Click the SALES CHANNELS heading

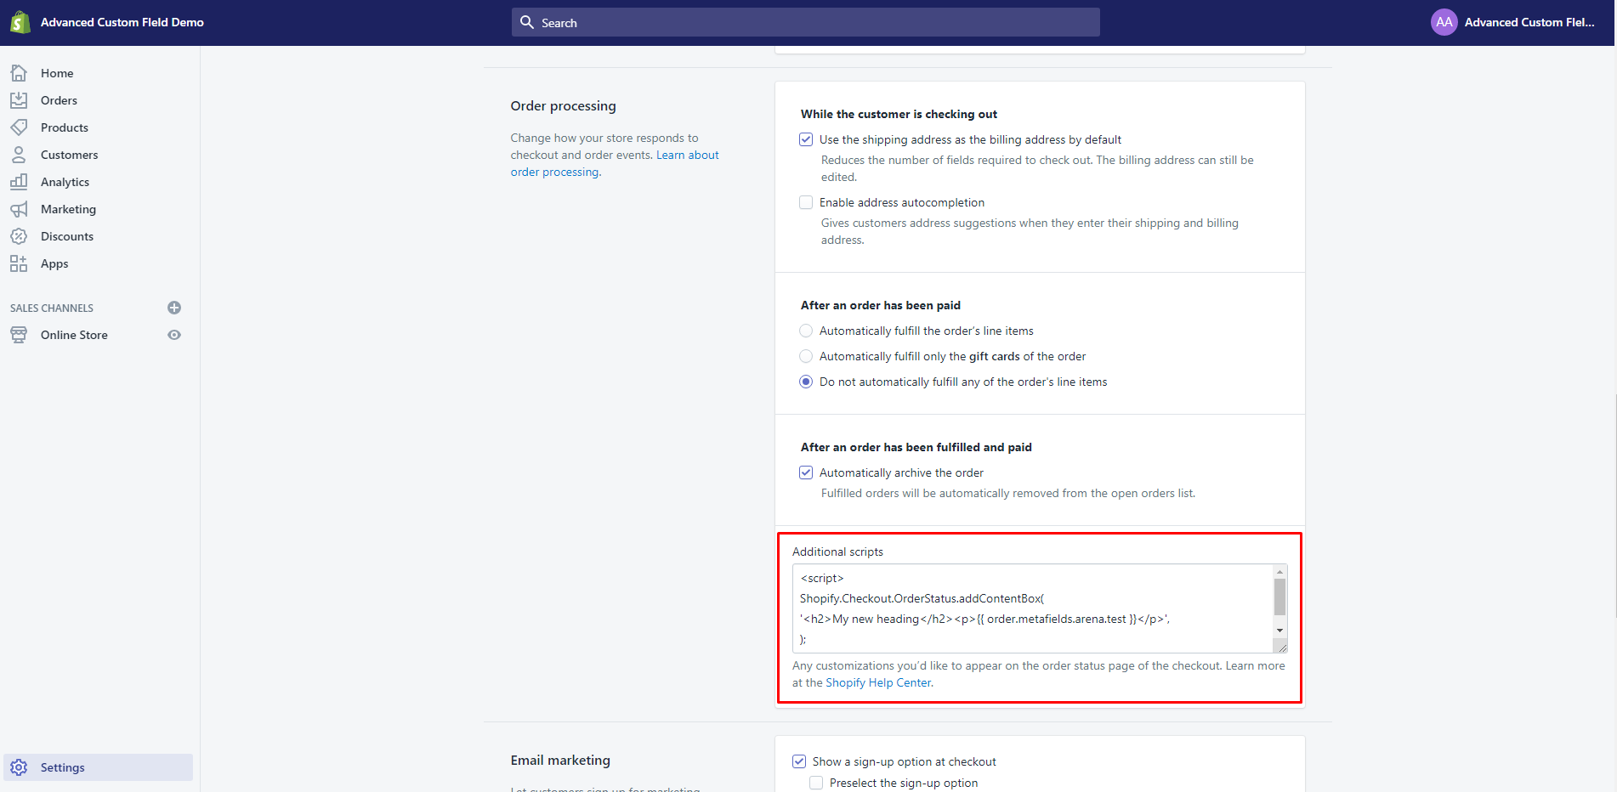pyautogui.click(x=52, y=308)
